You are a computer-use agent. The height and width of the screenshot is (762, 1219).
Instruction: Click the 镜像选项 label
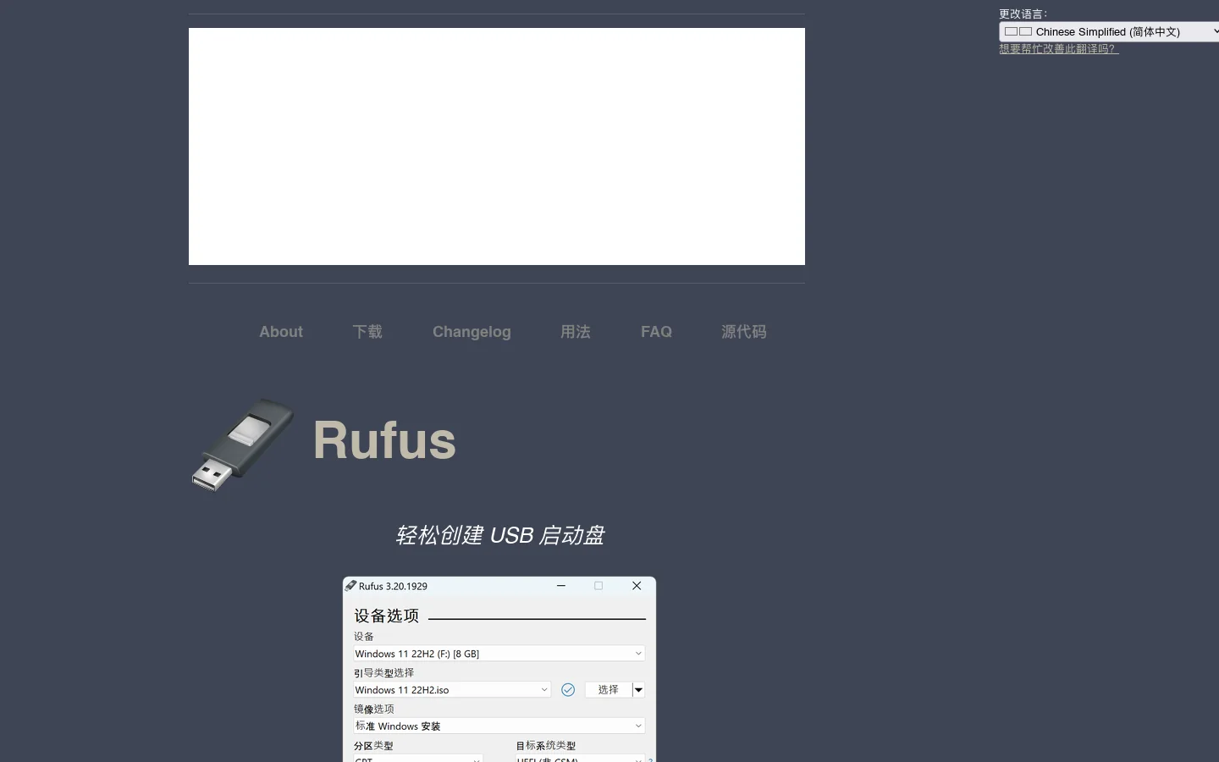(x=374, y=710)
